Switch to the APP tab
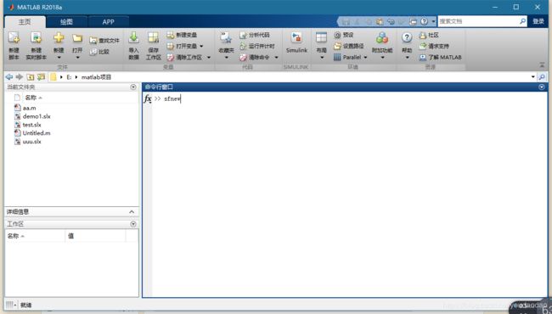The height and width of the screenshot is (314, 552). click(108, 22)
